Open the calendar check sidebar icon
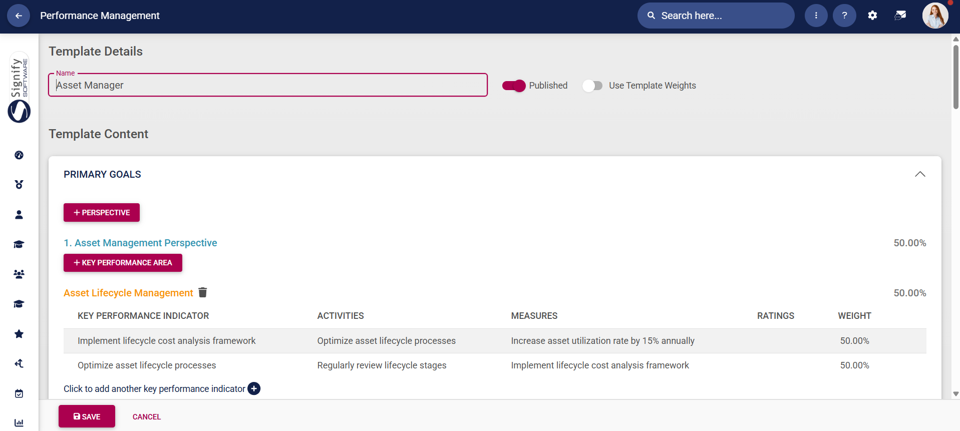This screenshot has width=960, height=431. coord(19,393)
